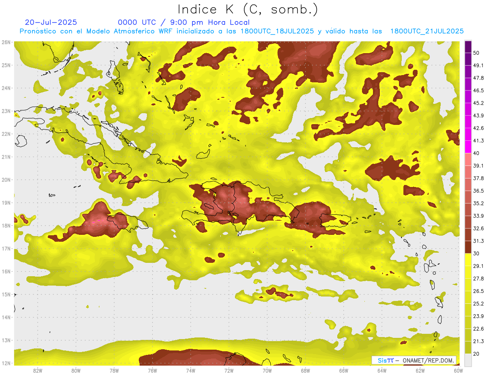This screenshot has width=487, height=376.
Task: Click the purple legend swatch between 46.5 and 47.8
Action: (x=468, y=84)
